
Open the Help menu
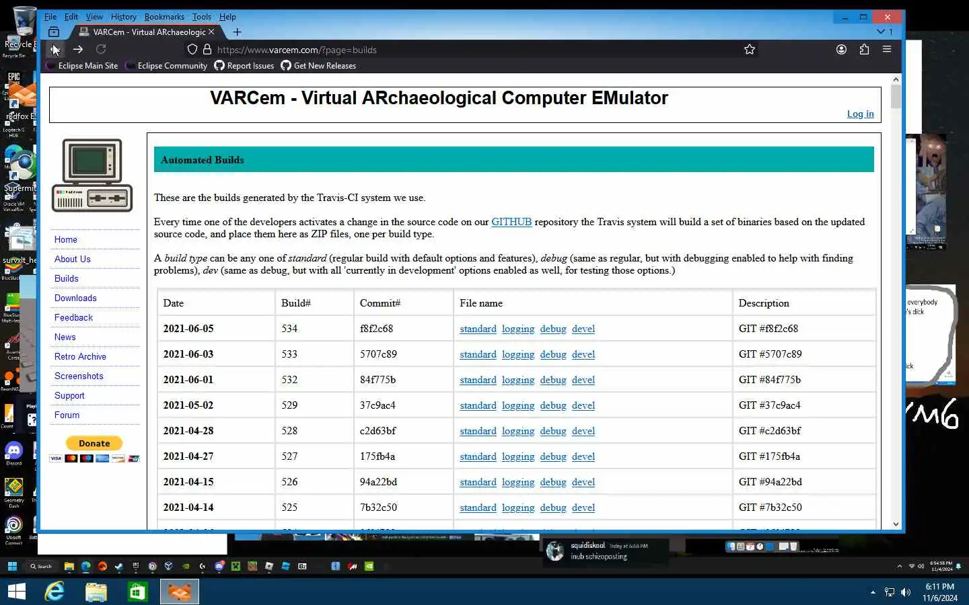tap(227, 17)
